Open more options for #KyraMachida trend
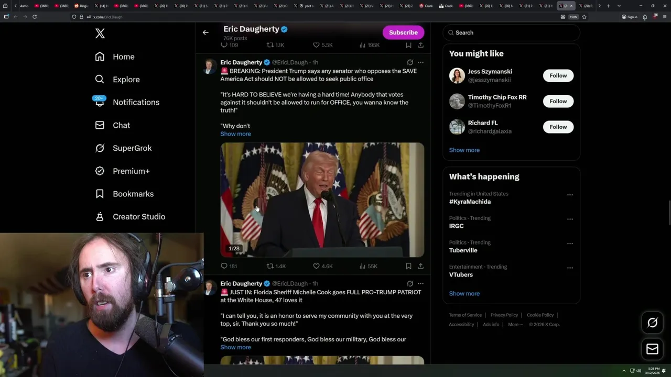 (x=570, y=195)
